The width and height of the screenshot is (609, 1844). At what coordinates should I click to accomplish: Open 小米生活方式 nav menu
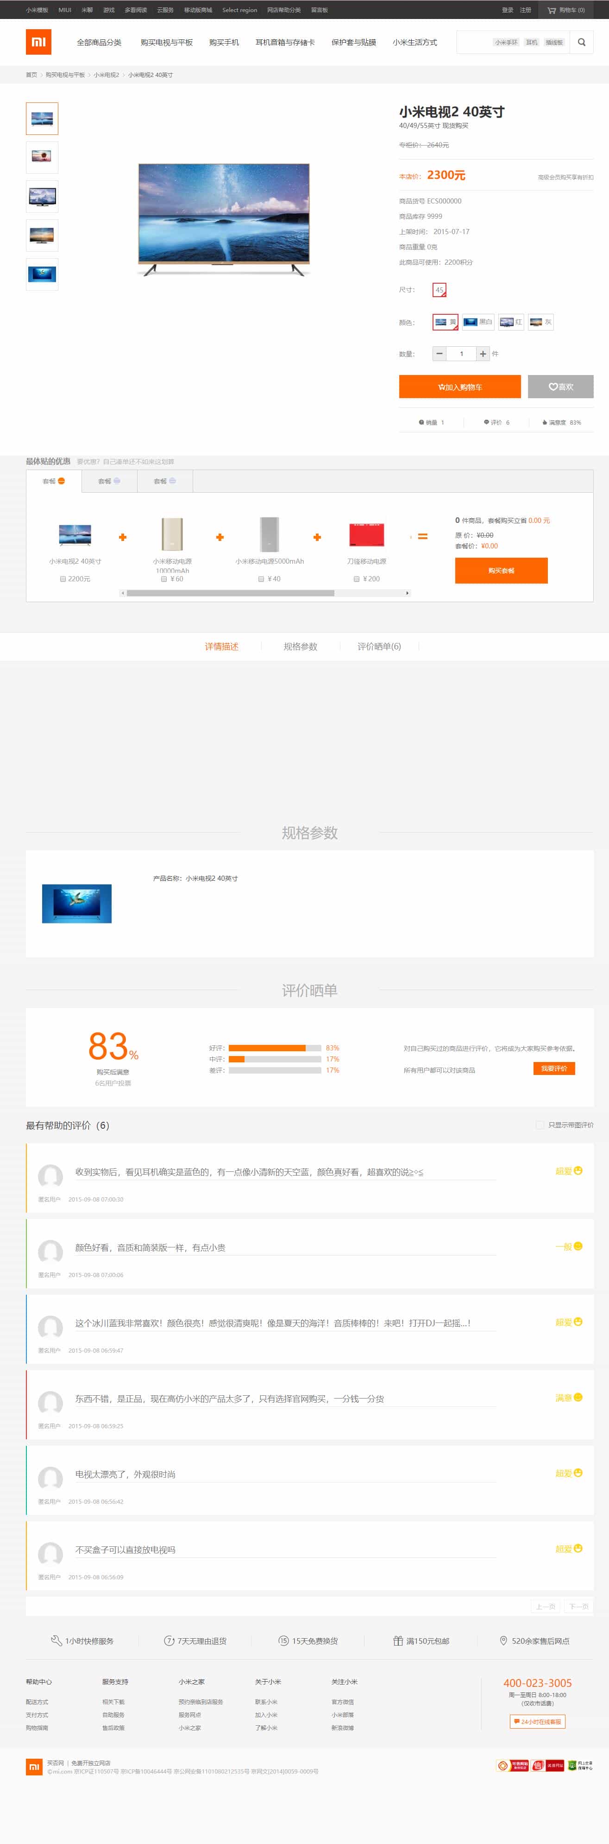click(414, 42)
